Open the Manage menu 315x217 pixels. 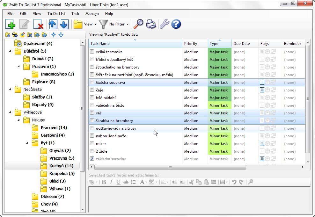(92, 14)
